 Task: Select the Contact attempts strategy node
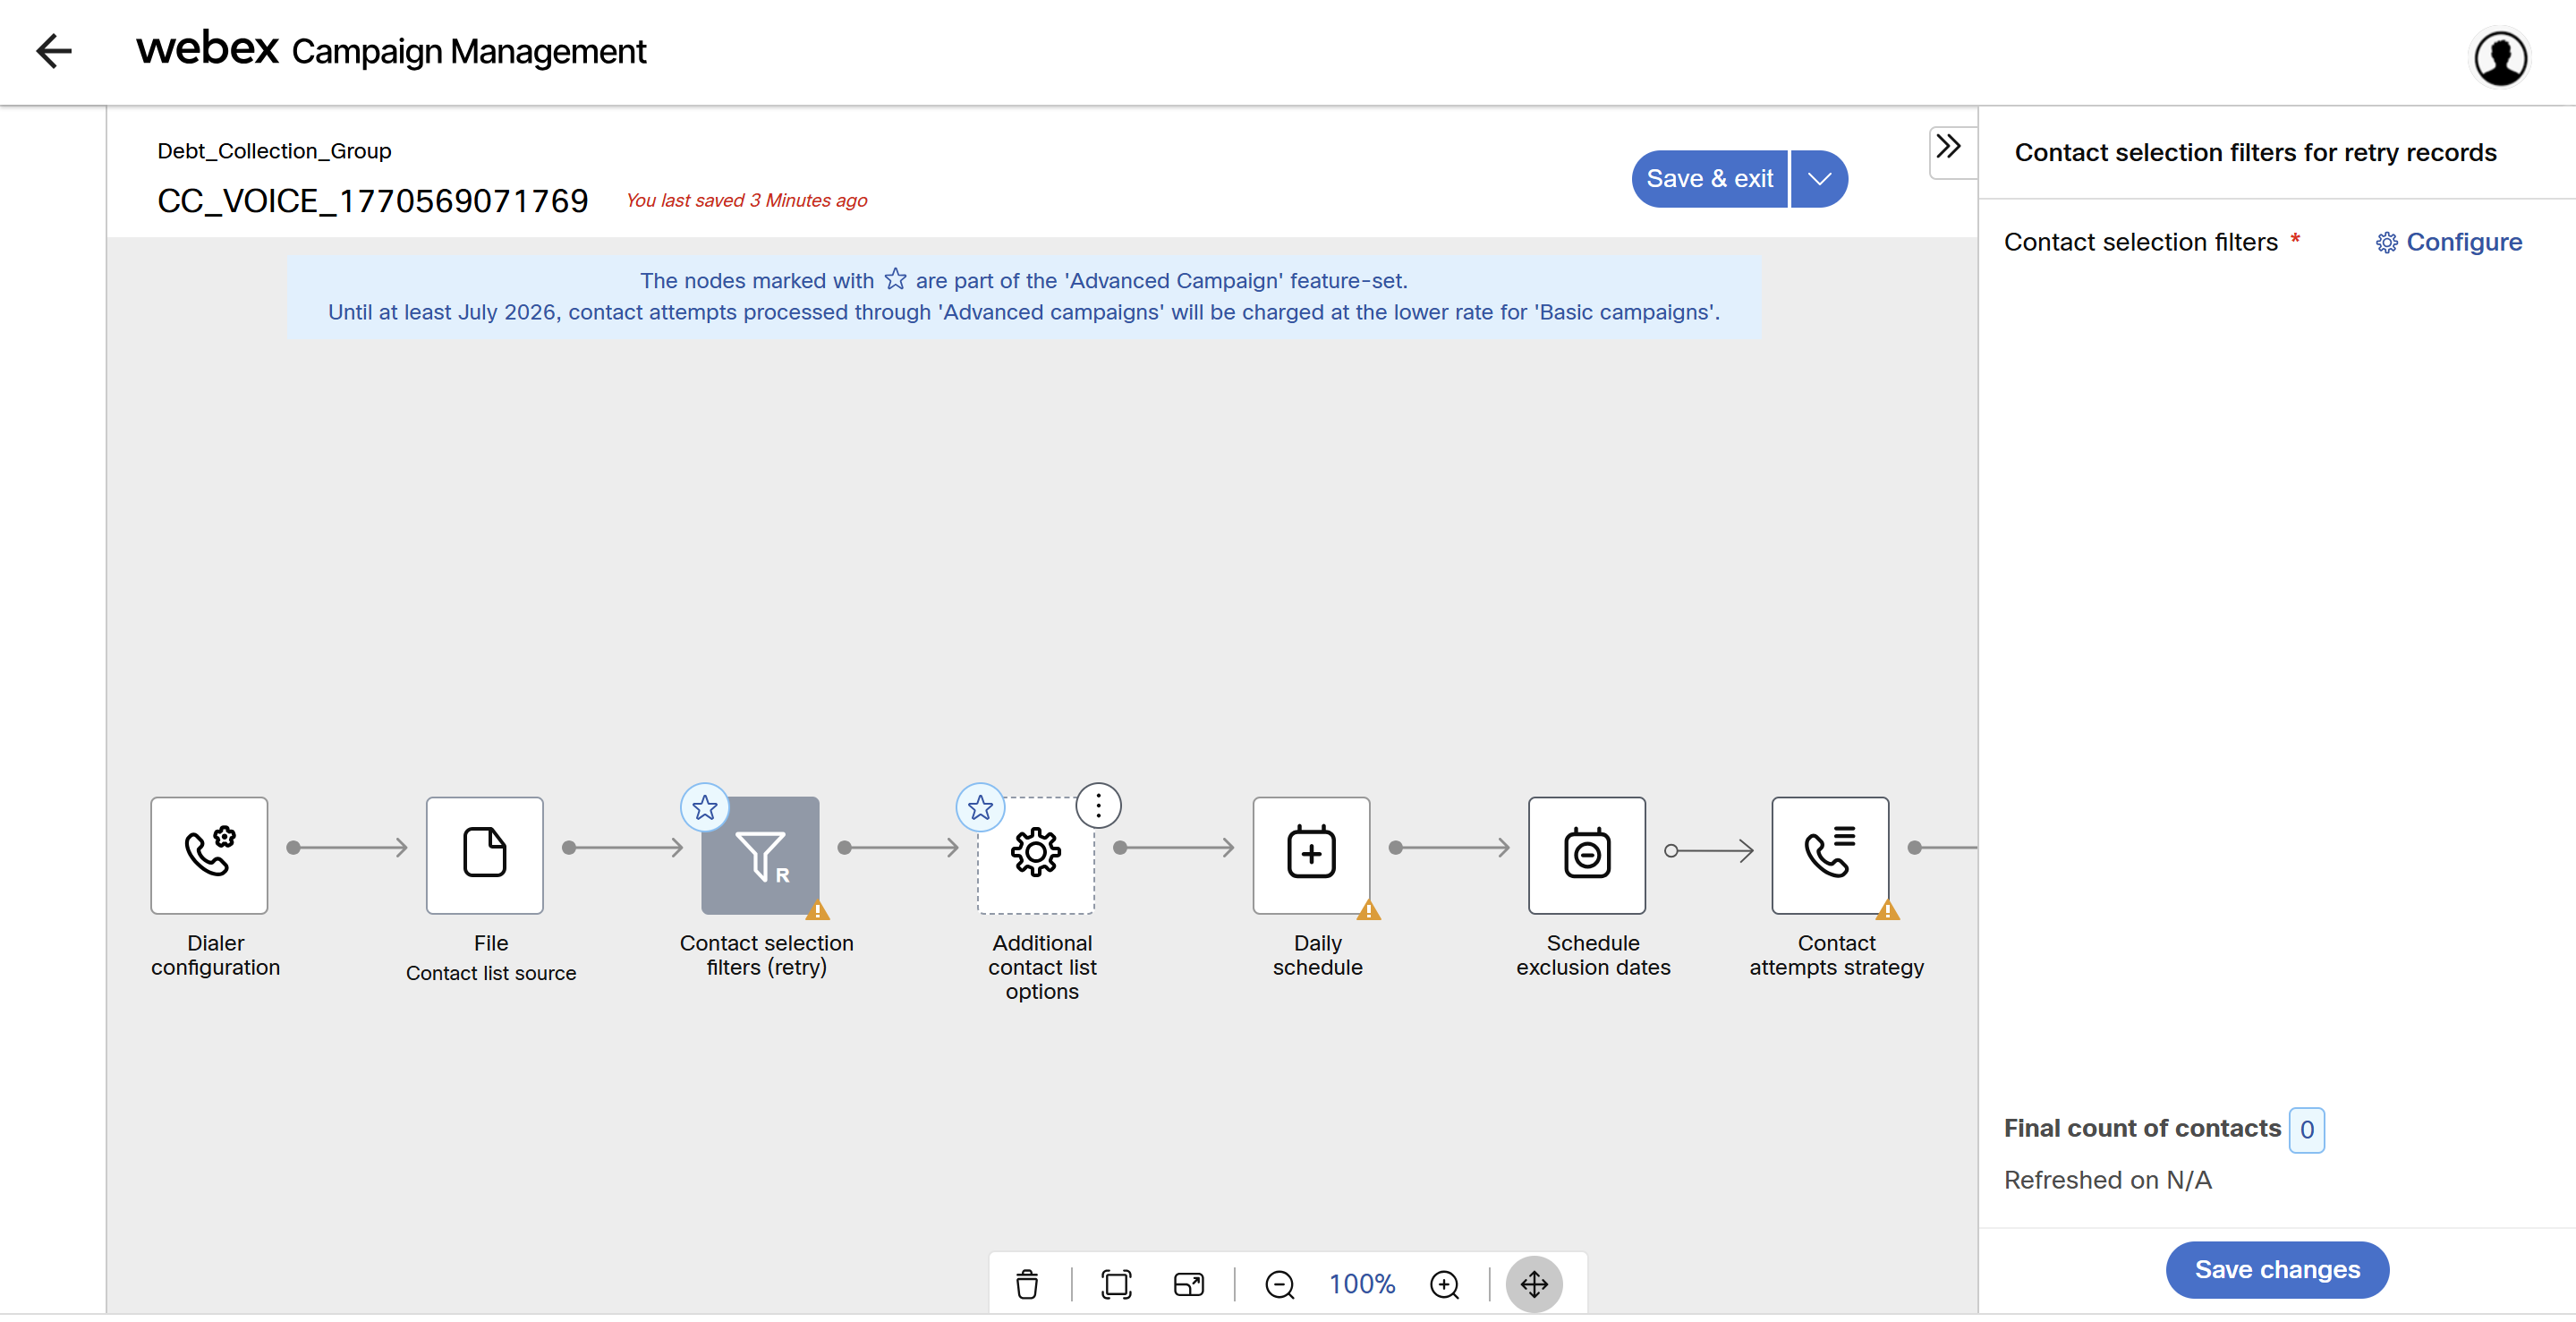tap(1829, 854)
